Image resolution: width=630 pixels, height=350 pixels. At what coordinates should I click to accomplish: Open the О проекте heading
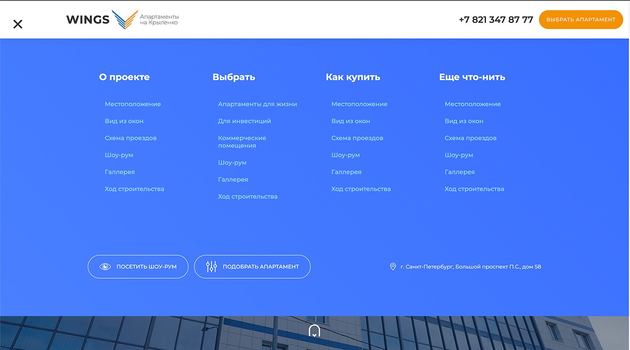coord(124,77)
